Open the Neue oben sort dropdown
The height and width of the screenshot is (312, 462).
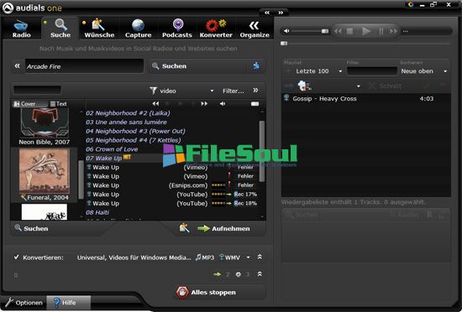[x=423, y=71]
